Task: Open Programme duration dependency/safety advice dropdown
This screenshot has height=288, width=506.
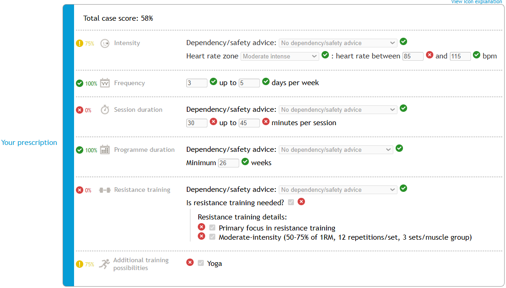Action: [x=336, y=150]
